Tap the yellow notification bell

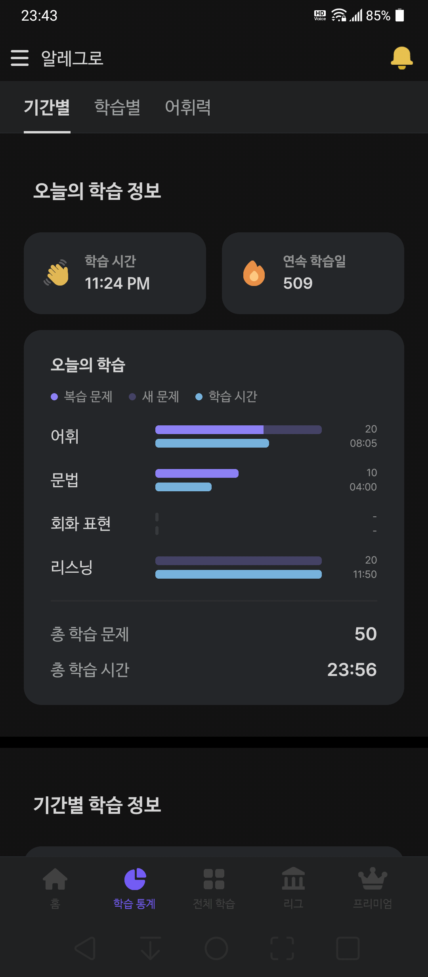[x=402, y=58]
